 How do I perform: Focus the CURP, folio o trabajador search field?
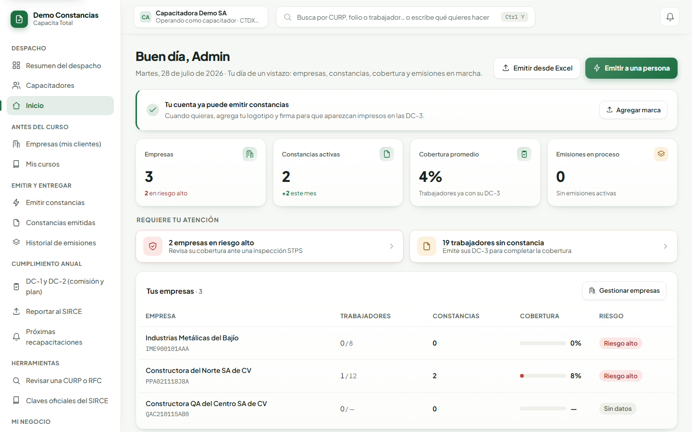(406, 17)
